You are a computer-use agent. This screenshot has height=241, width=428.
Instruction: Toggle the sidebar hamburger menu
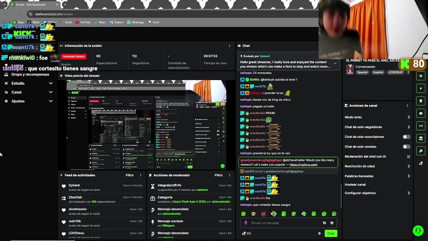(7, 34)
